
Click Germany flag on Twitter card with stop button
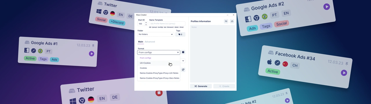click(x=91, y=99)
